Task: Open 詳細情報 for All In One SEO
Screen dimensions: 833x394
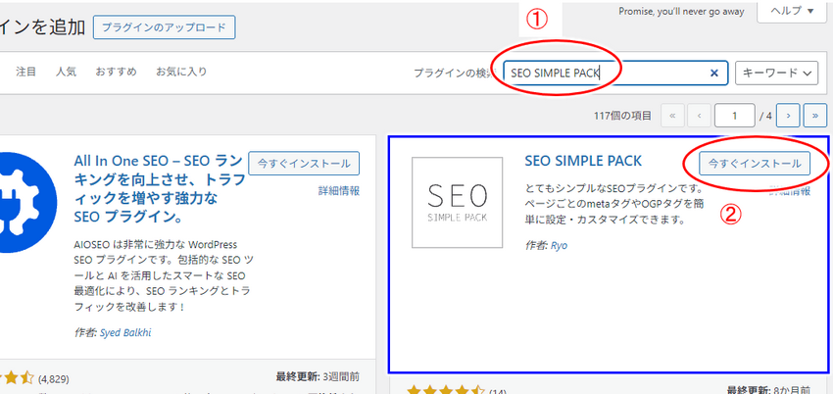Action: [339, 190]
